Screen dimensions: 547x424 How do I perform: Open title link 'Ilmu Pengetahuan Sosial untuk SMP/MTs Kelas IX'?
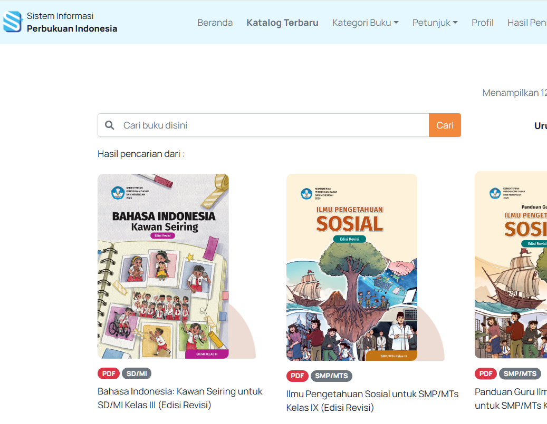point(372,401)
